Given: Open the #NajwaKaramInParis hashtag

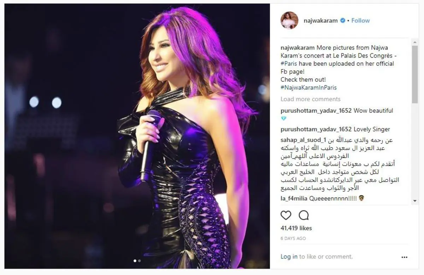Looking at the screenshot, I should (x=309, y=88).
